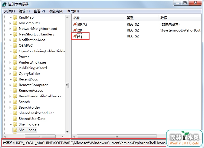Select the Shell Icons key label
This screenshot has height=148, width=204.
[x=27, y=130]
